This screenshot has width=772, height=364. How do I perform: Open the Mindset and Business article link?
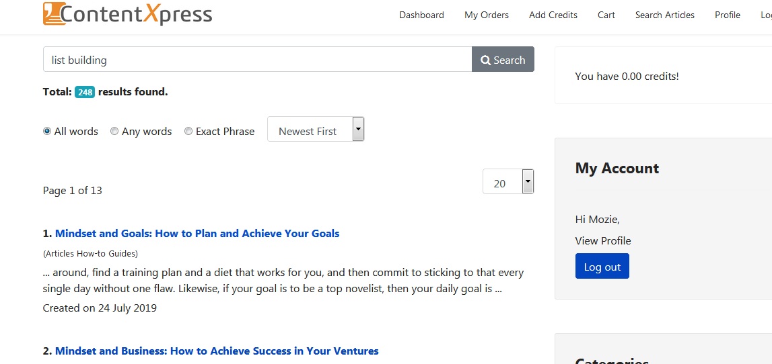coord(217,351)
